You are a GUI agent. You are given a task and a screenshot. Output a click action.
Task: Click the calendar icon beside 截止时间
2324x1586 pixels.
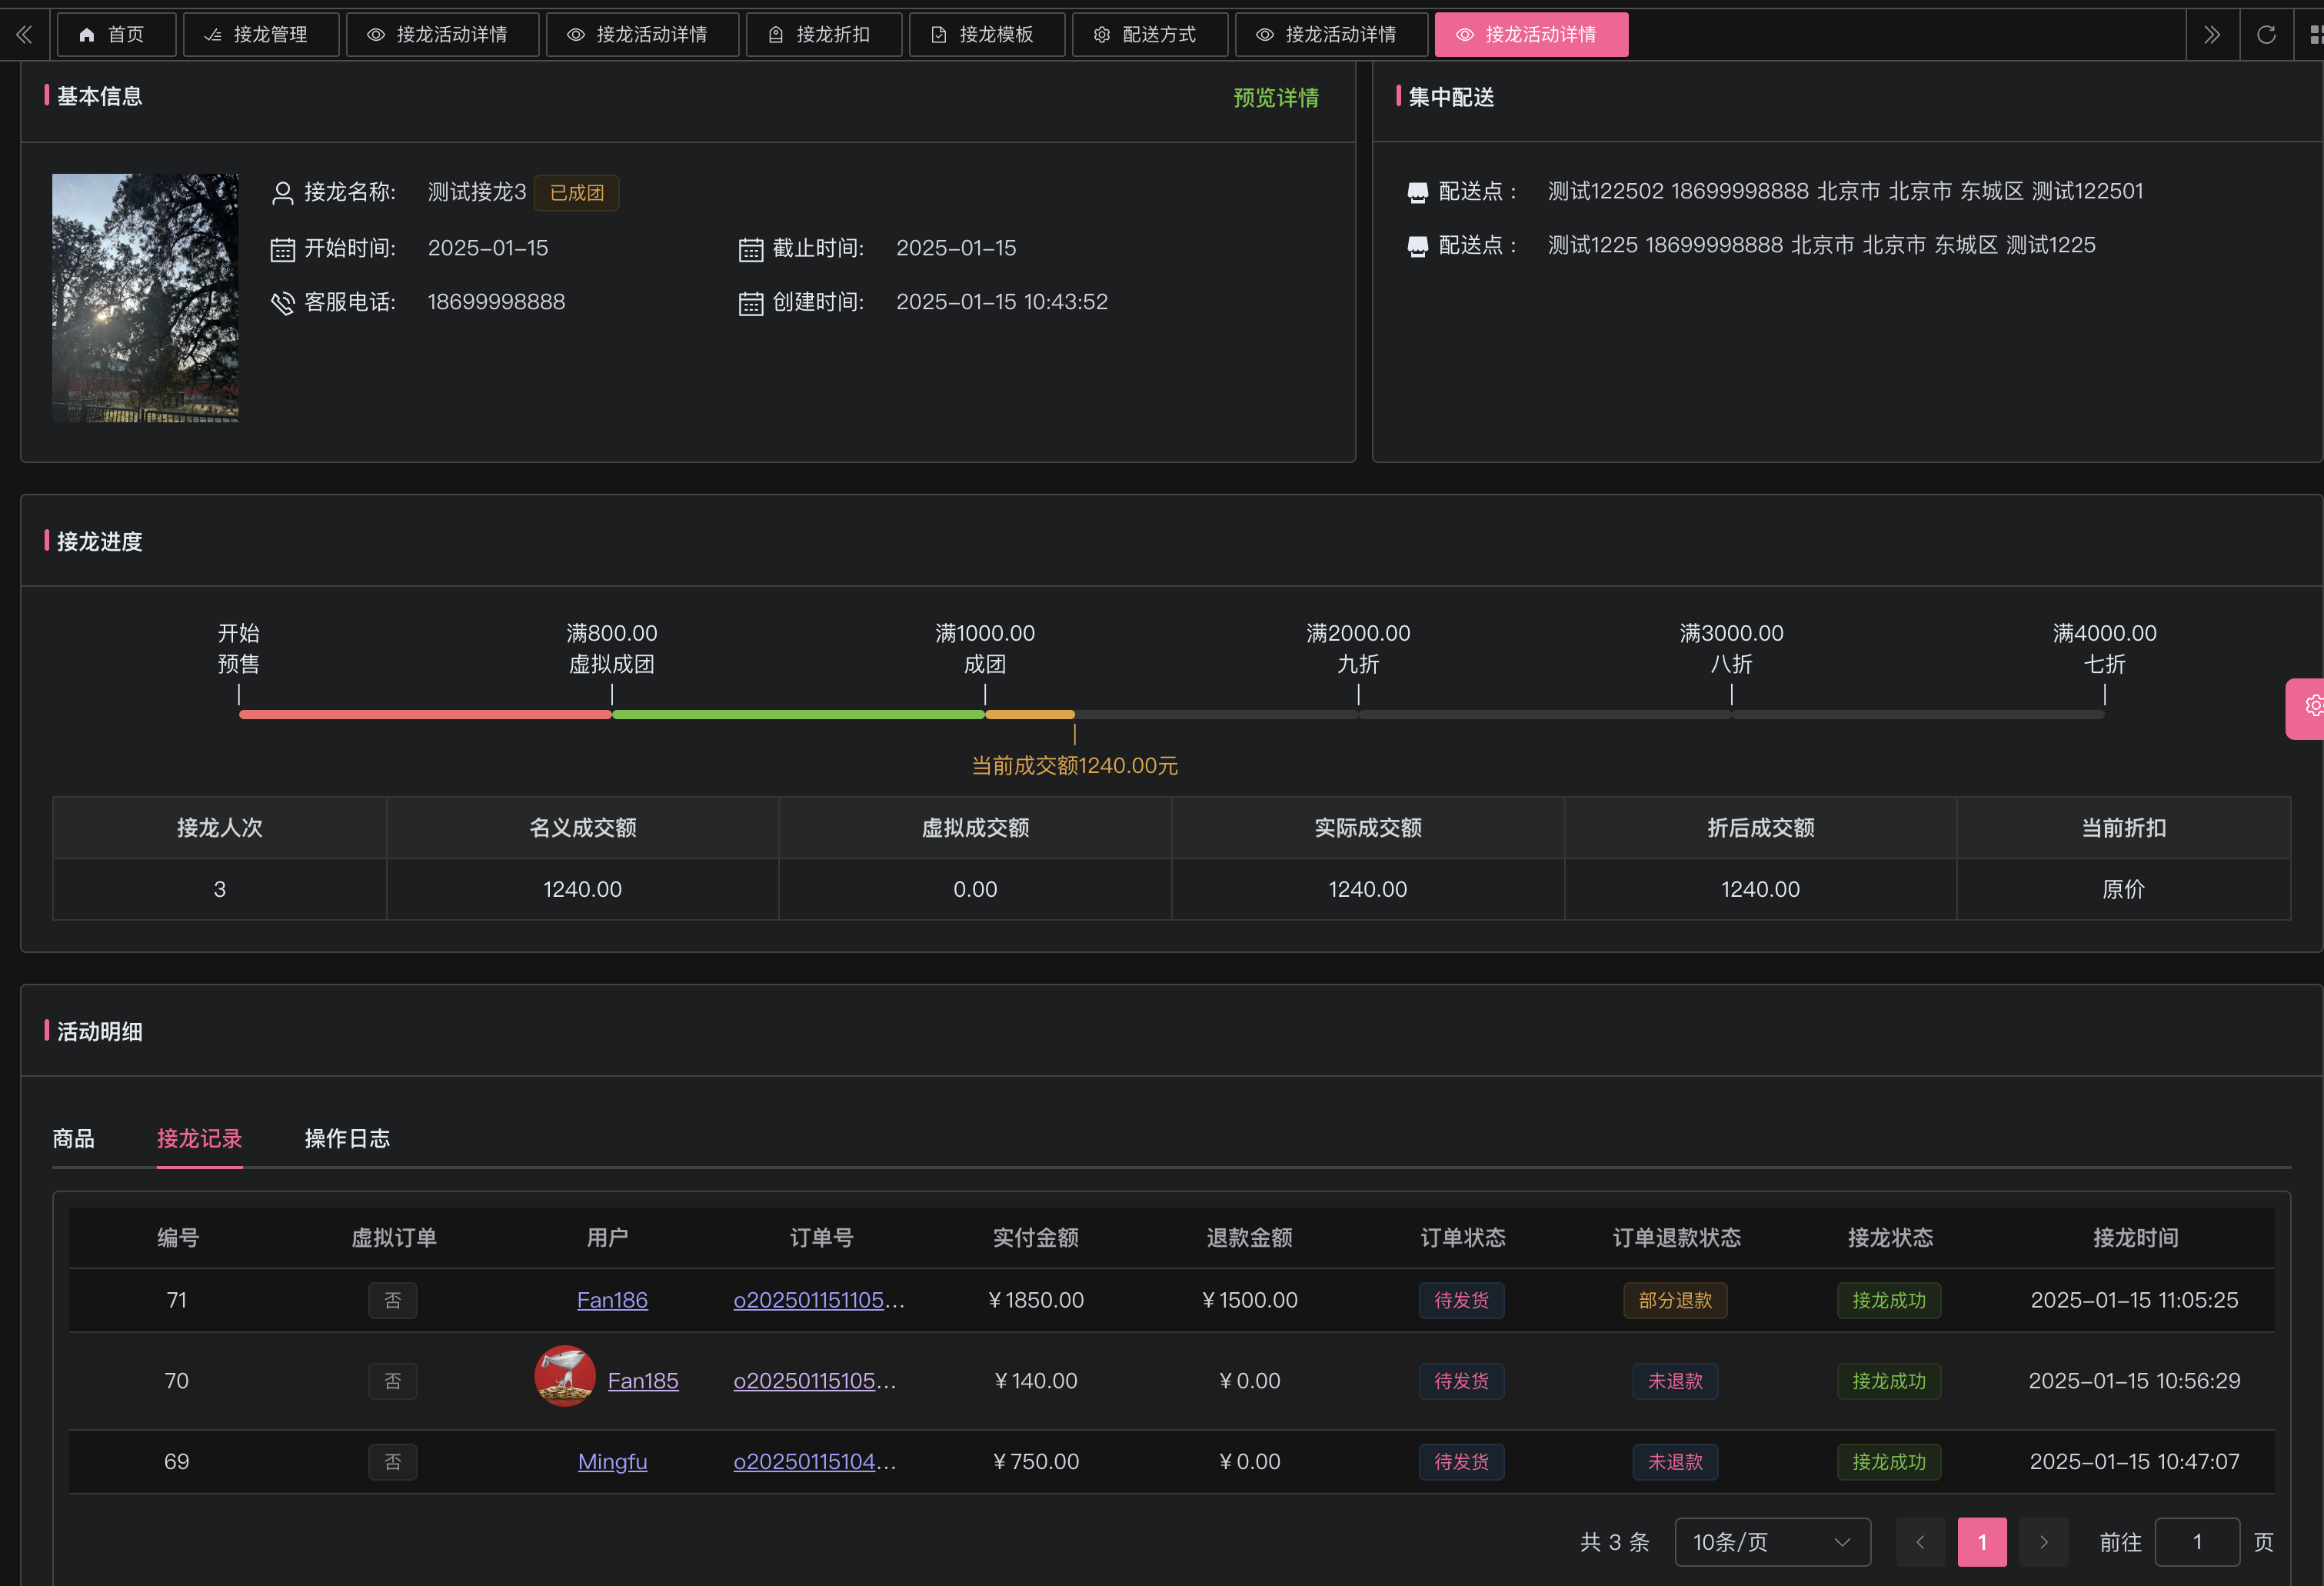tap(751, 249)
